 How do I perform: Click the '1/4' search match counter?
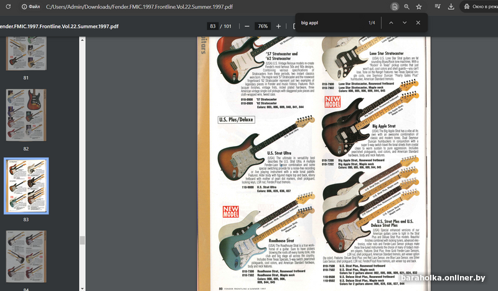[372, 23]
